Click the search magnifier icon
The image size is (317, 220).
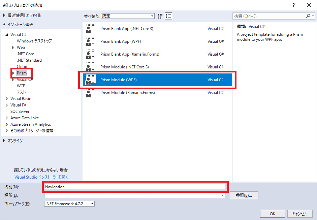click(308, 16)
